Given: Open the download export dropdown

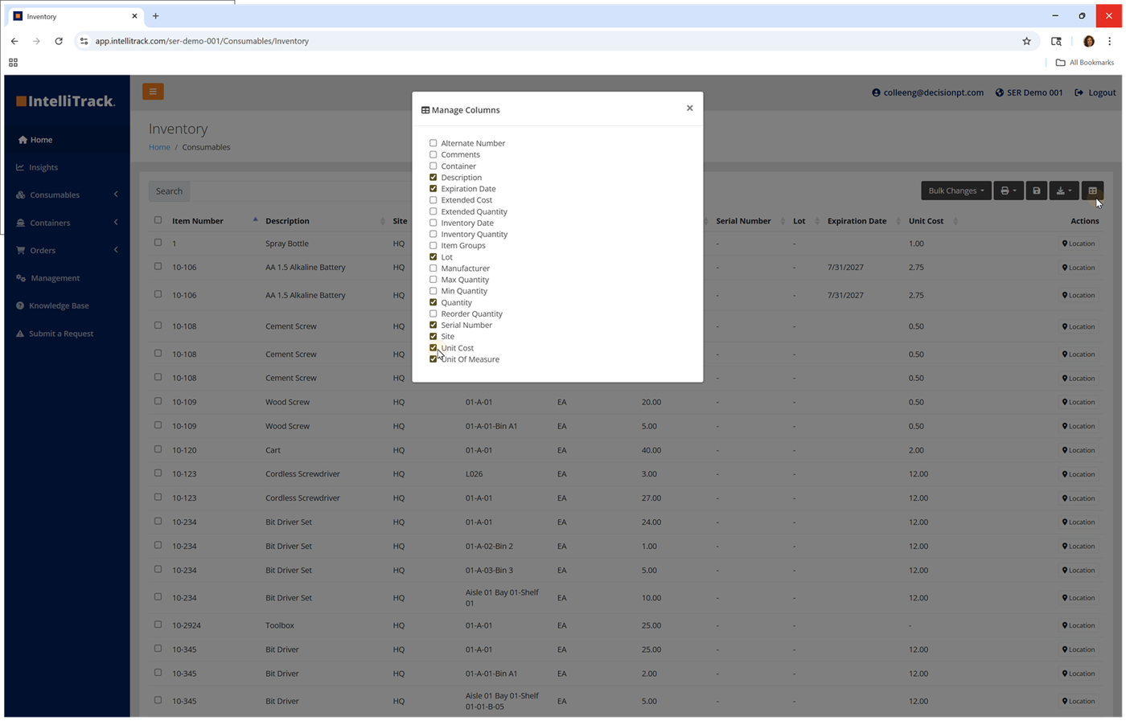Looking at the screenshot, I should coord(1063,190).
